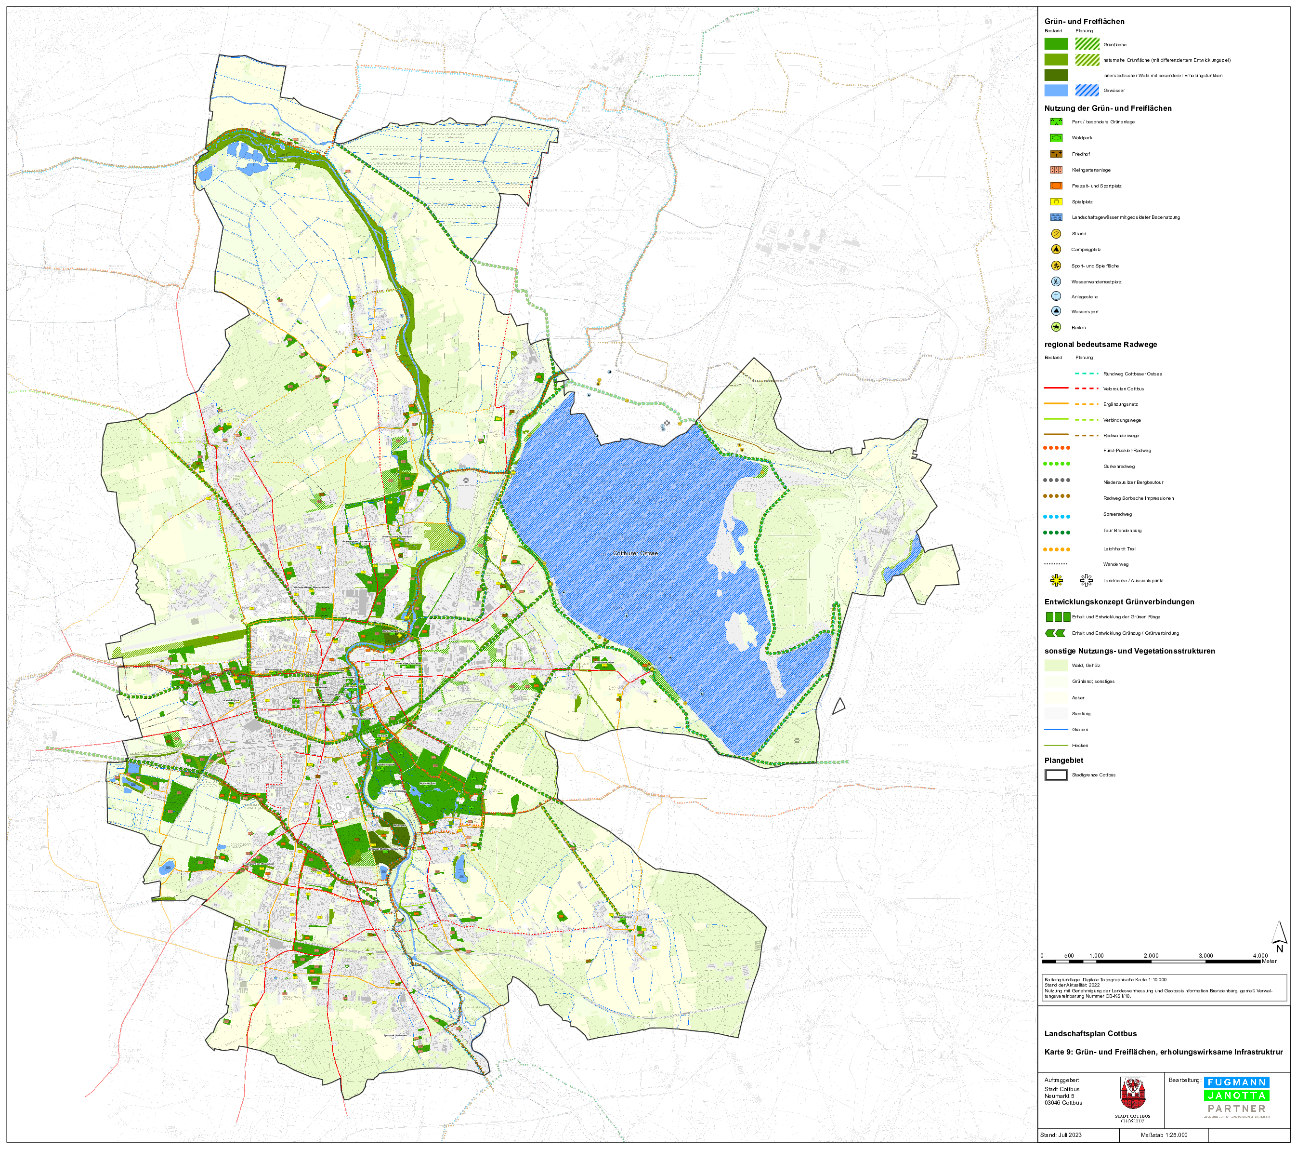This screenshot has width=1297, height=1149.
Task: Click the Stadtgrenze Cottbus boundary symbol
Action: click(x=1056, y=775)
